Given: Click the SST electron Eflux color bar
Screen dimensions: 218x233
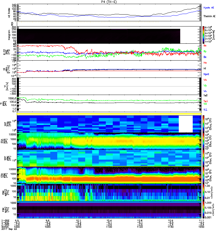Looking at the screenshot, I should [x=203, y=158].
